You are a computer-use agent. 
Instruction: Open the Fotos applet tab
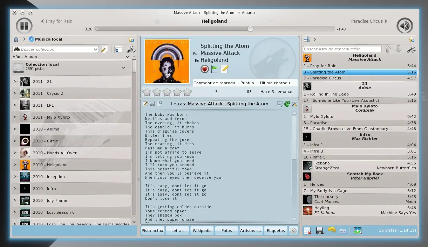point(227,231)
